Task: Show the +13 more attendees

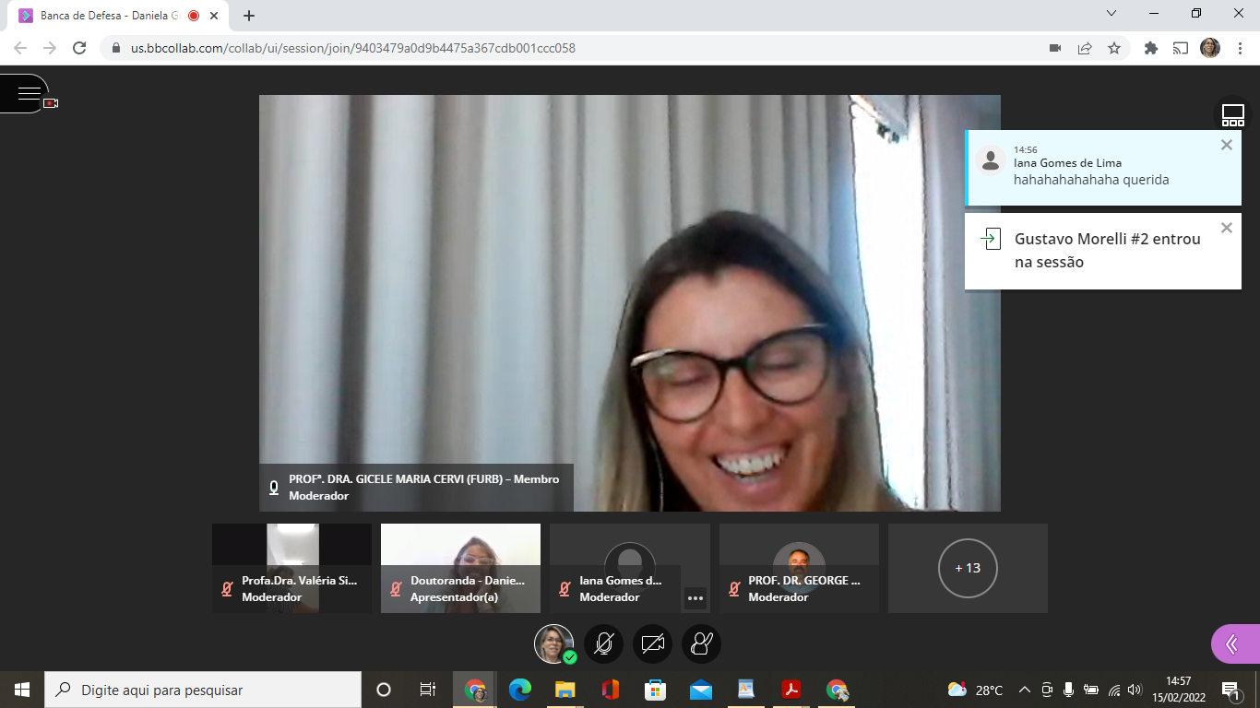Action: (x=968, y=568)
